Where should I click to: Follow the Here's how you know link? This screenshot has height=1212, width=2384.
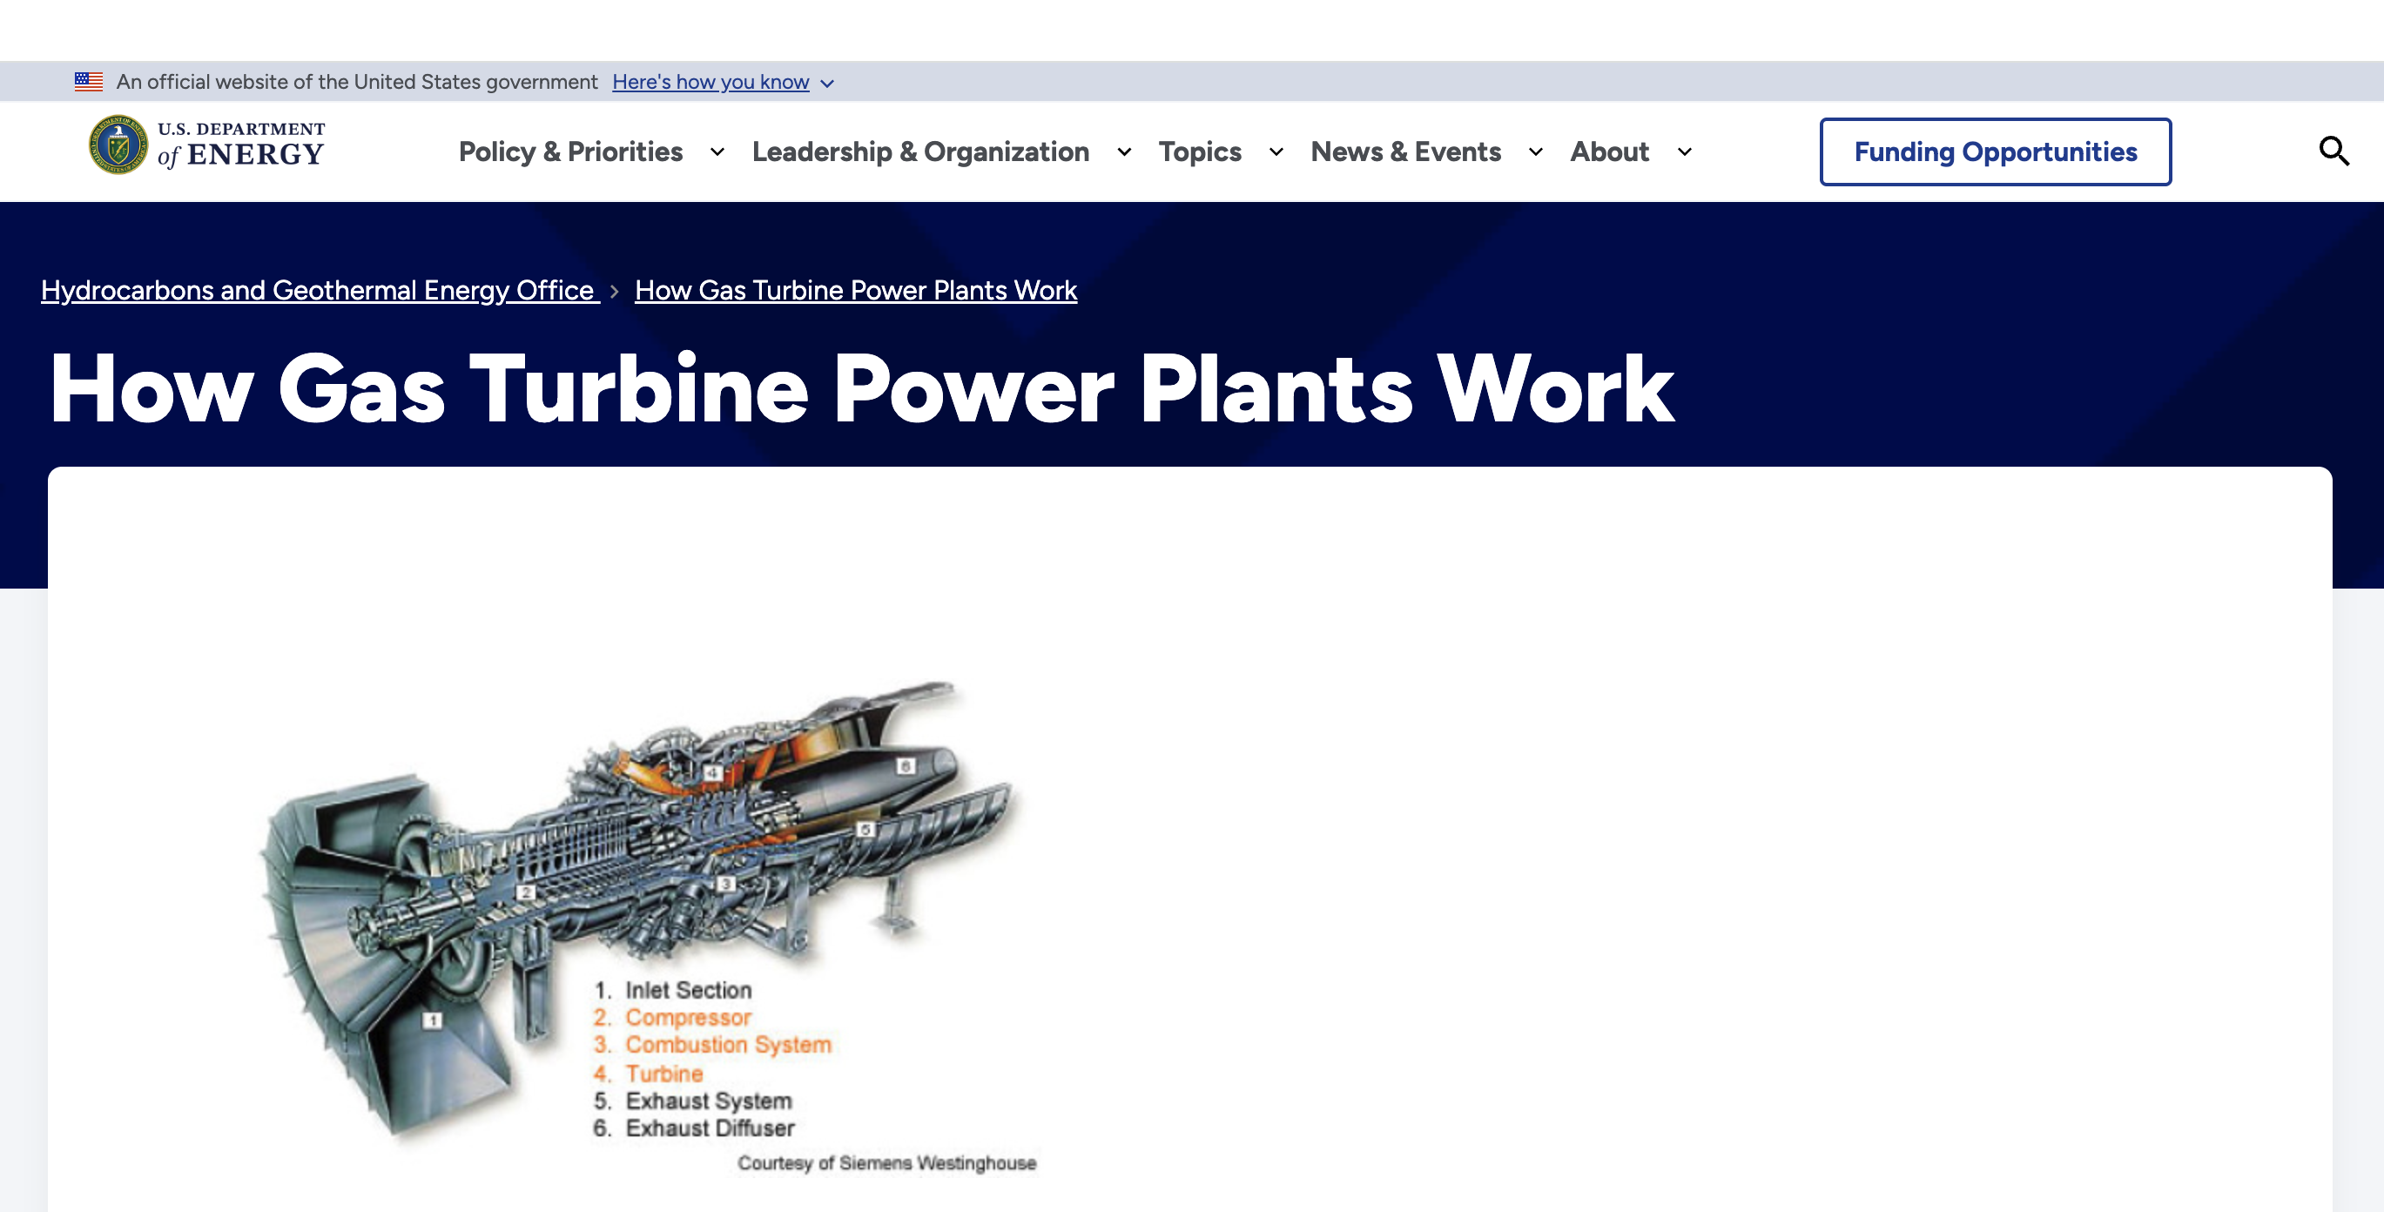pos(710,82)
